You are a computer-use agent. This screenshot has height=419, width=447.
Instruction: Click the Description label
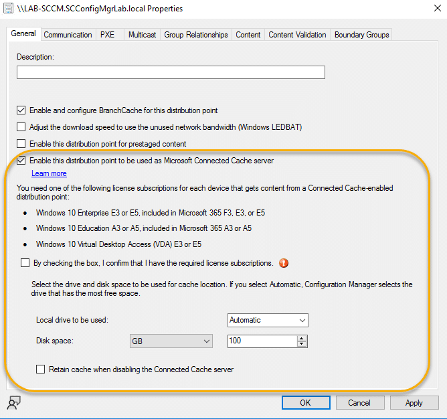pyautogui.click(x=35, y=57)
